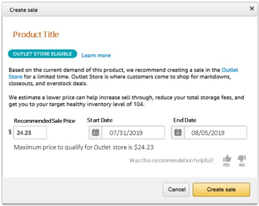Click the End Date field showing 08/05/2019
259x206 pixels.
tap(214, 132)
